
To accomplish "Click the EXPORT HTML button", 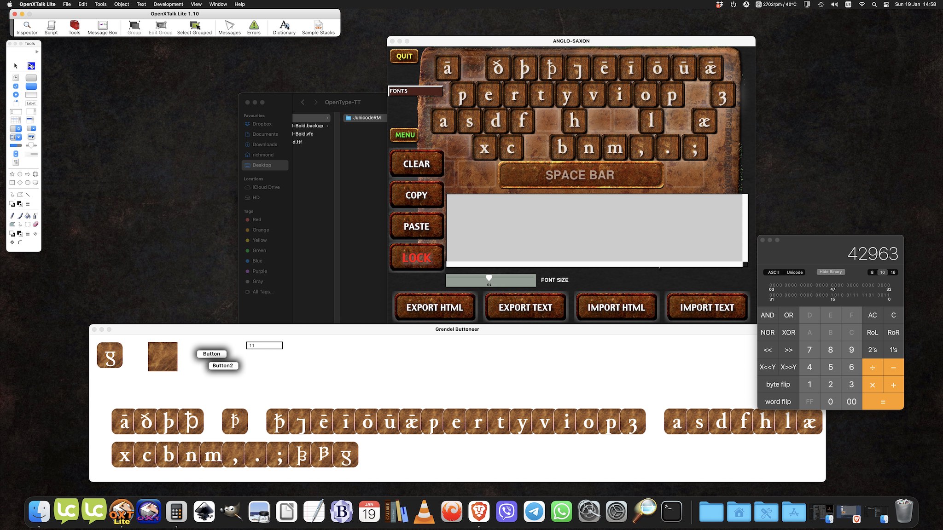I will point(435,307).
